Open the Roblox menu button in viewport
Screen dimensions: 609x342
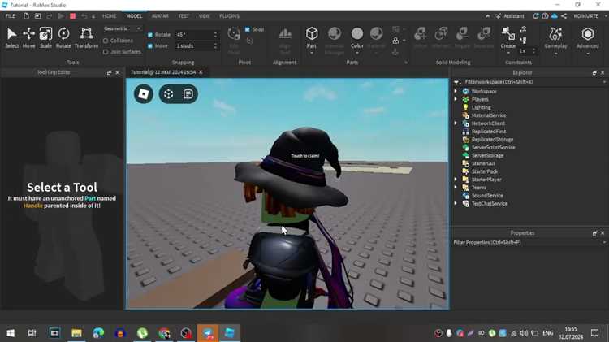pyautogui.click(x=143, y=94)
